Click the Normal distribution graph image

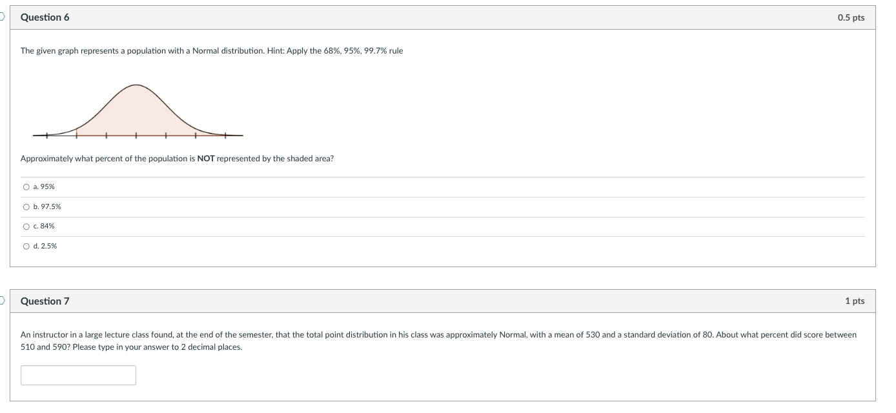138,110
